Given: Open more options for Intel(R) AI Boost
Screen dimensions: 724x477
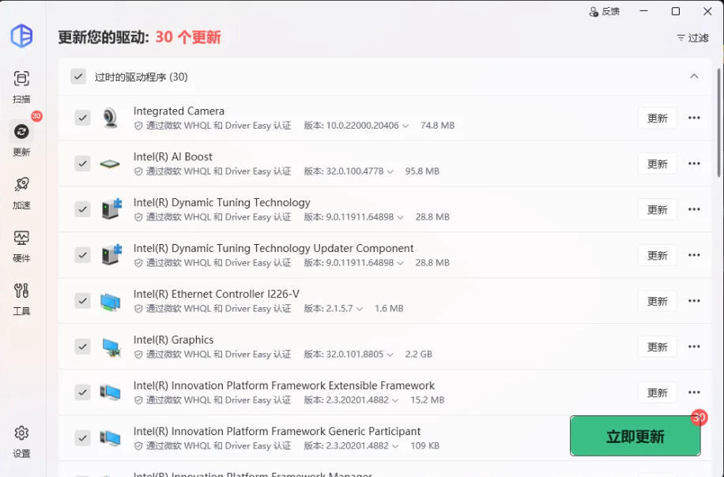Looking at the screenshot, I should click(x=694, y=163).
